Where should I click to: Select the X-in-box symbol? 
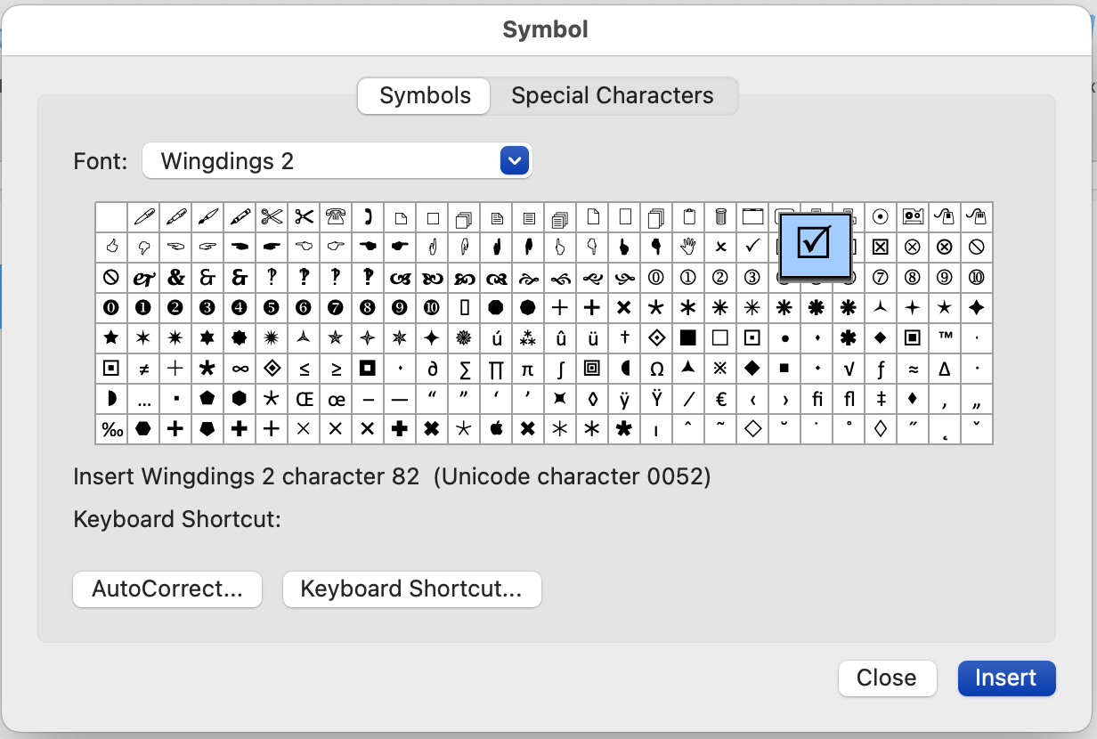tap(881, 247)
